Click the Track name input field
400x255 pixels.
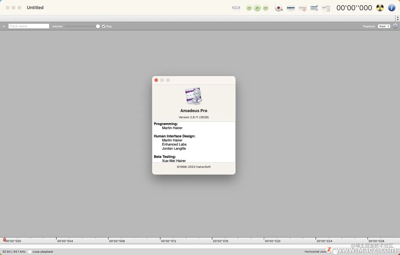coord(29,26)
